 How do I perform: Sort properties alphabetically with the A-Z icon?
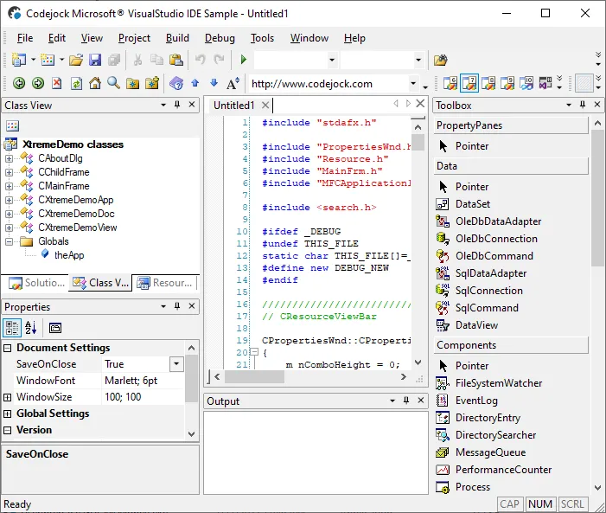[x=31, y=328]
